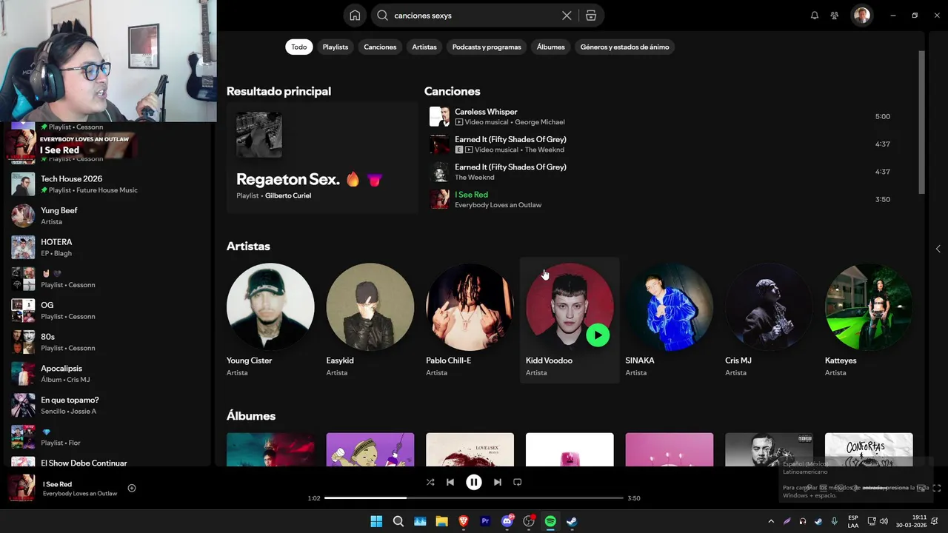Screen dimensions: 948x533
Task: Open the user profile avatar
Action: click(x=862, y=16)
